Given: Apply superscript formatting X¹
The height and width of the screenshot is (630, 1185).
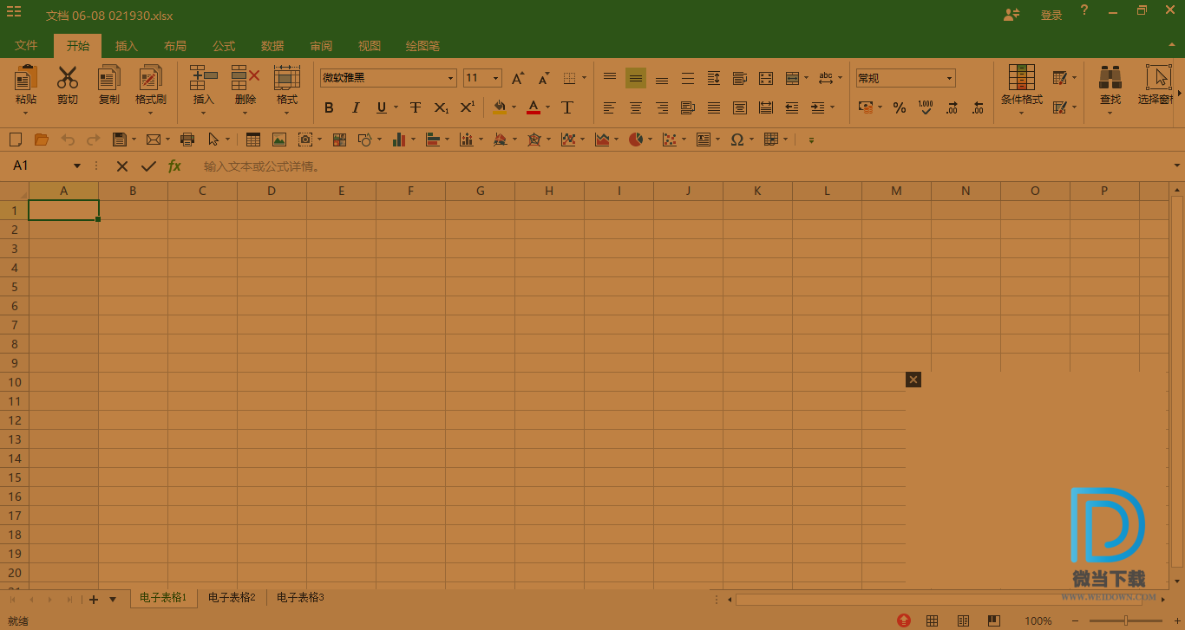Looking at the screenshot, I should [467, 107].
